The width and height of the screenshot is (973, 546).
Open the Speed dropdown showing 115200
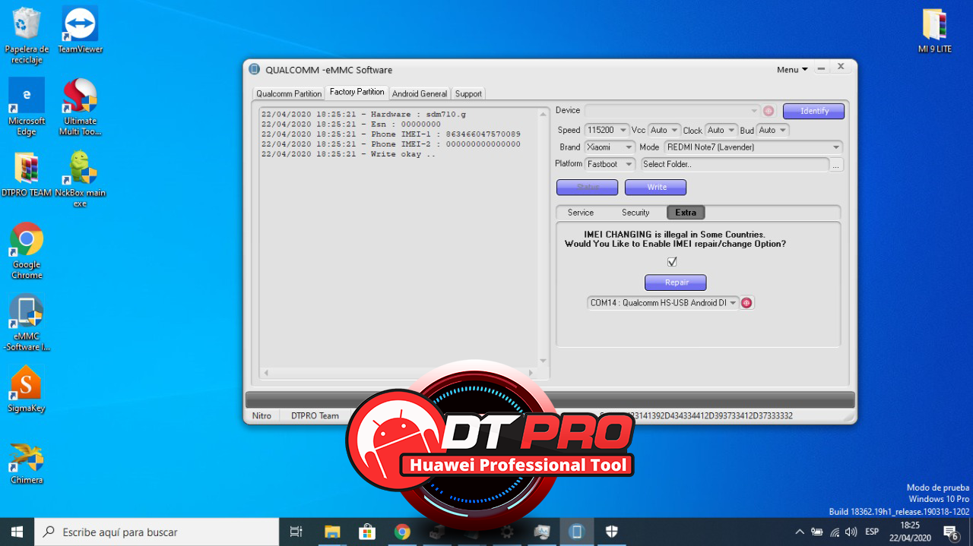(606, 130)
